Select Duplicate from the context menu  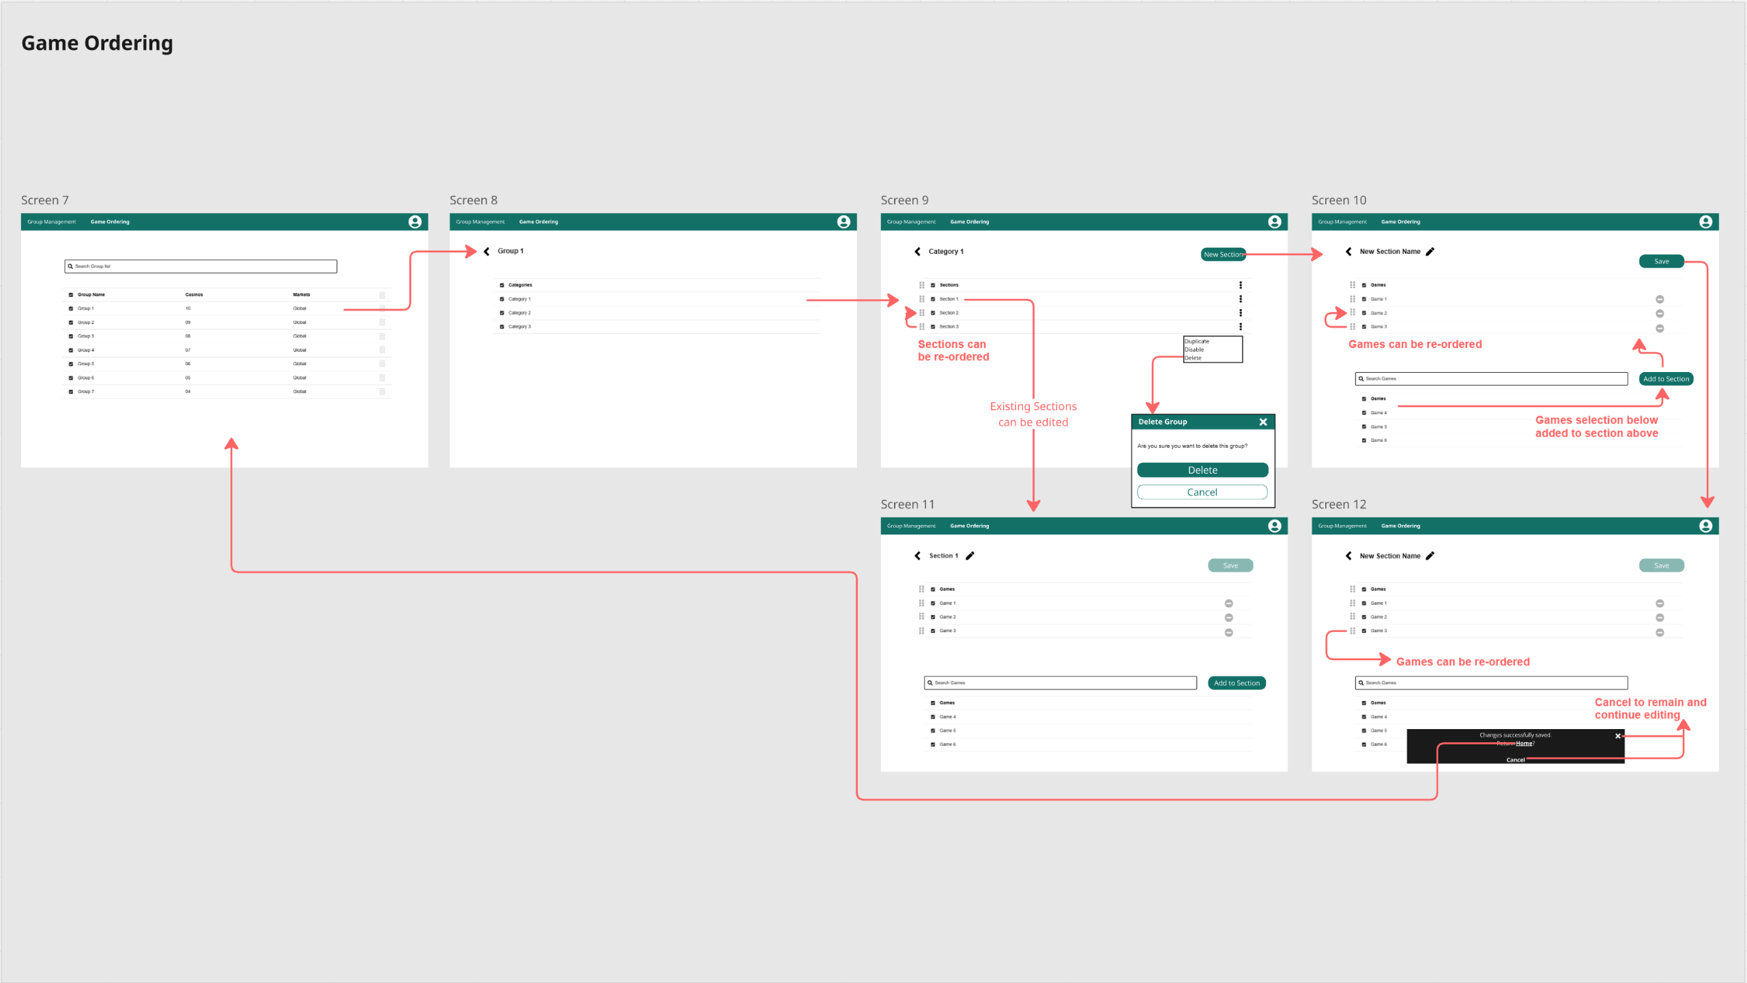pyautogui.click(x=1196, y=341)
